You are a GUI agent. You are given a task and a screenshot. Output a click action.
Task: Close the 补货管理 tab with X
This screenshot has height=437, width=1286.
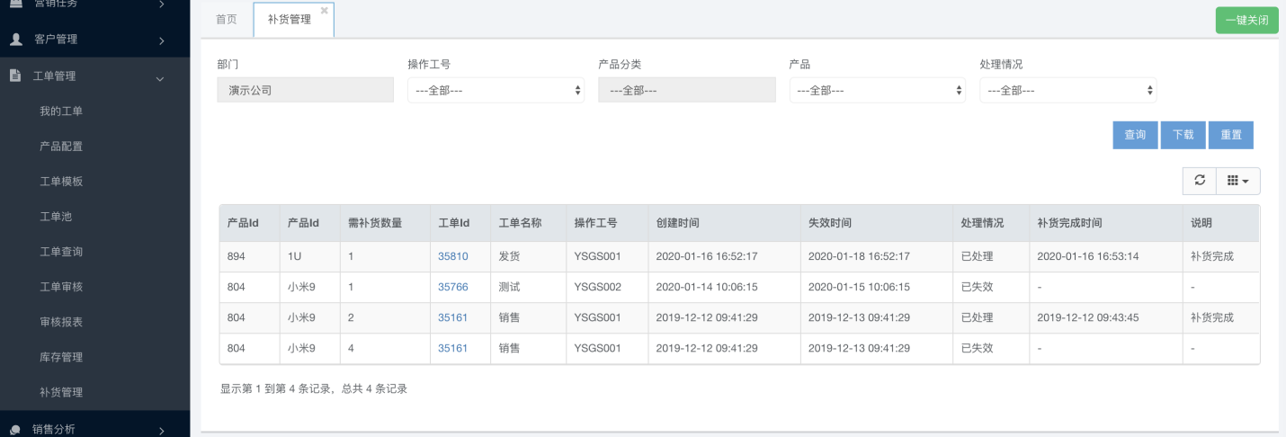click(x=324, y=11)
